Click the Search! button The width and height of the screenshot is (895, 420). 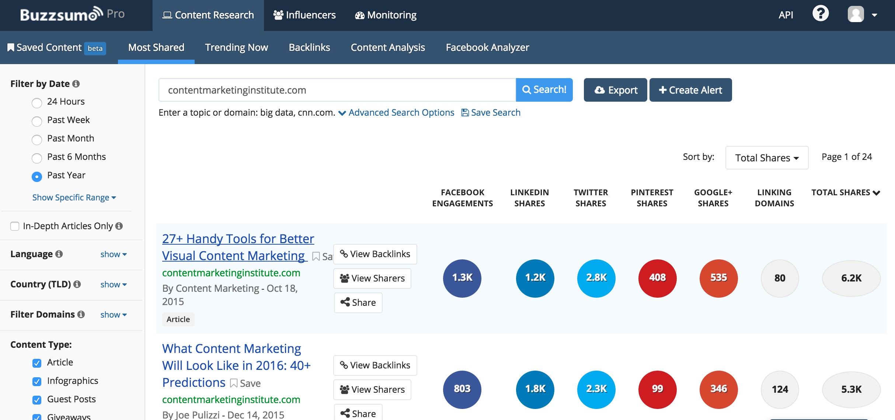pyautogui.click(x=544, y=90)
